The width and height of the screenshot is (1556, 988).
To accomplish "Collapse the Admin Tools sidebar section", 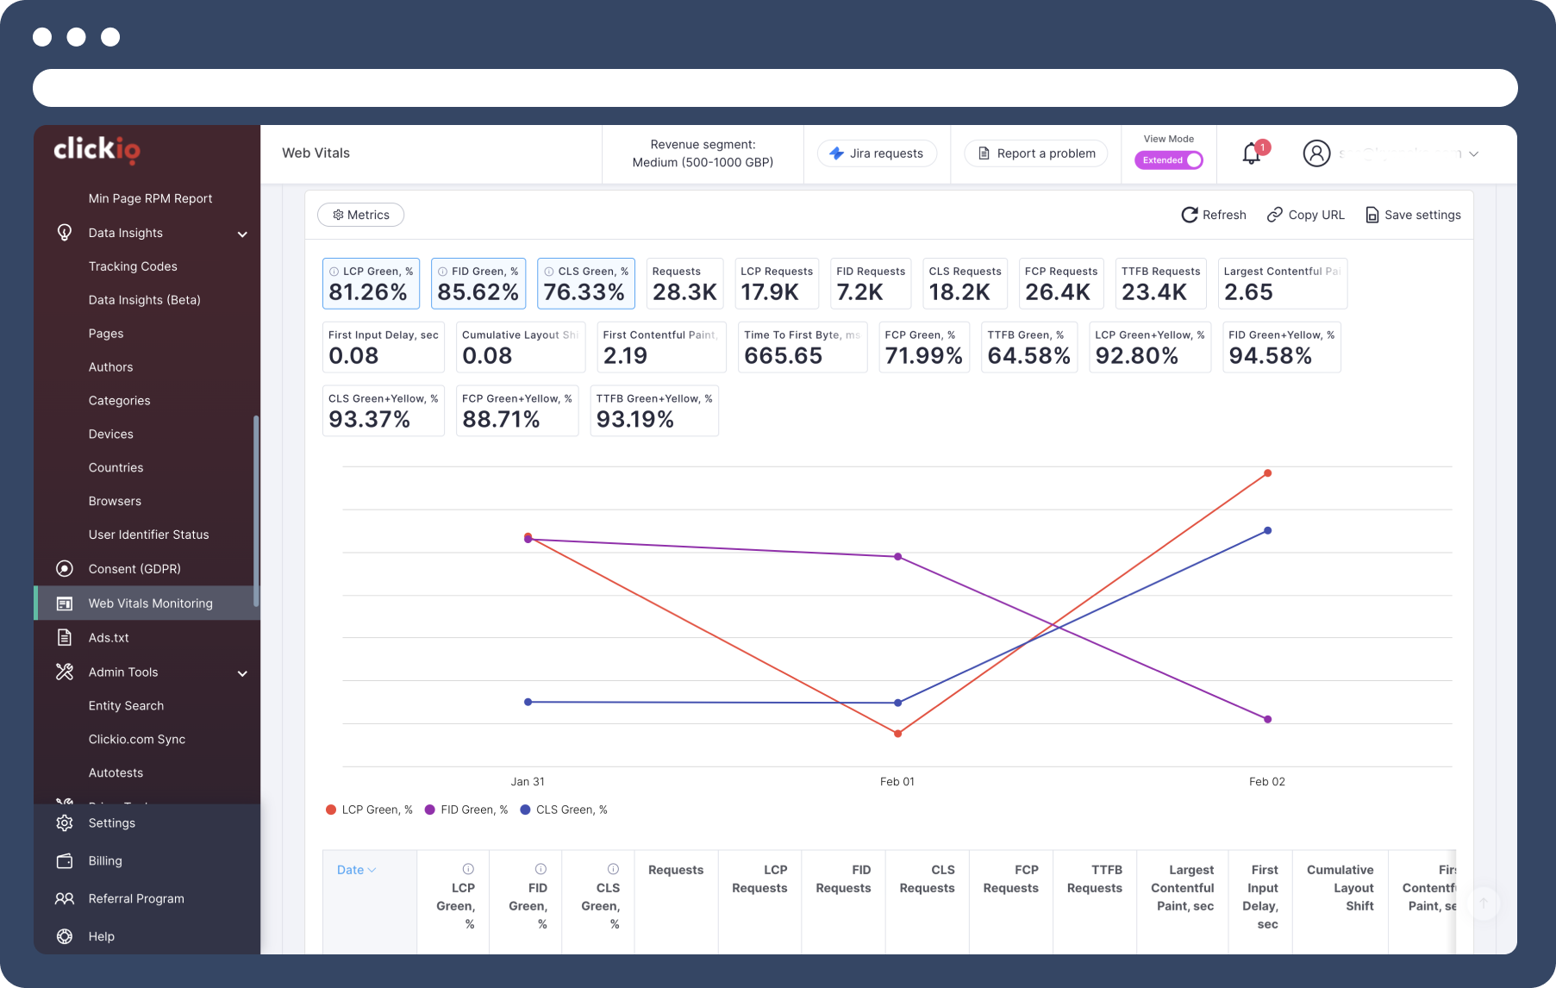I will pos(242,673).
